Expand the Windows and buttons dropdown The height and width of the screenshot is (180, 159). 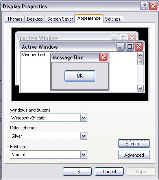[x=84, y=117]
